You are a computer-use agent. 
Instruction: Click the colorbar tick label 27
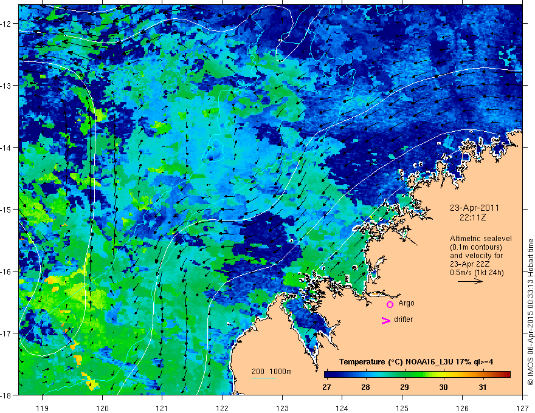coord(326,387)
